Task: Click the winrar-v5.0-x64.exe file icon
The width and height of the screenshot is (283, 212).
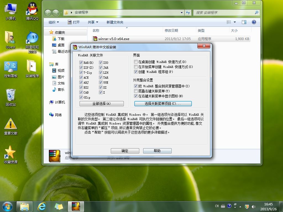Action: (95, 39)
